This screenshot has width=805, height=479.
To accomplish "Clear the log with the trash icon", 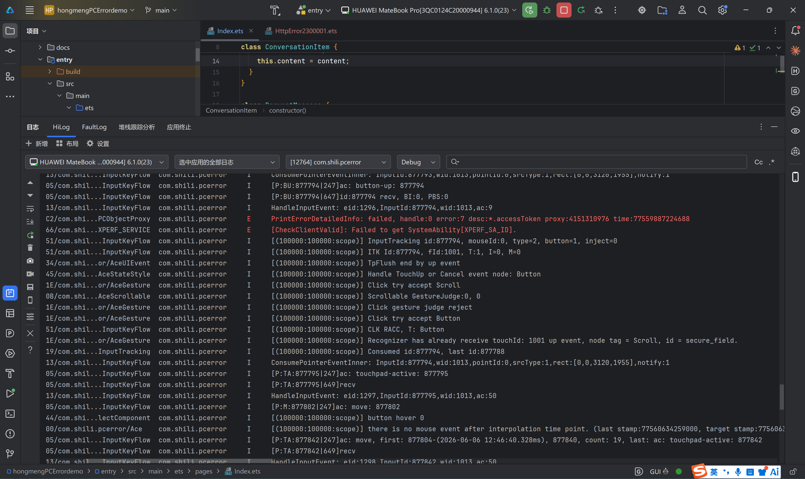I will (30, 248).
